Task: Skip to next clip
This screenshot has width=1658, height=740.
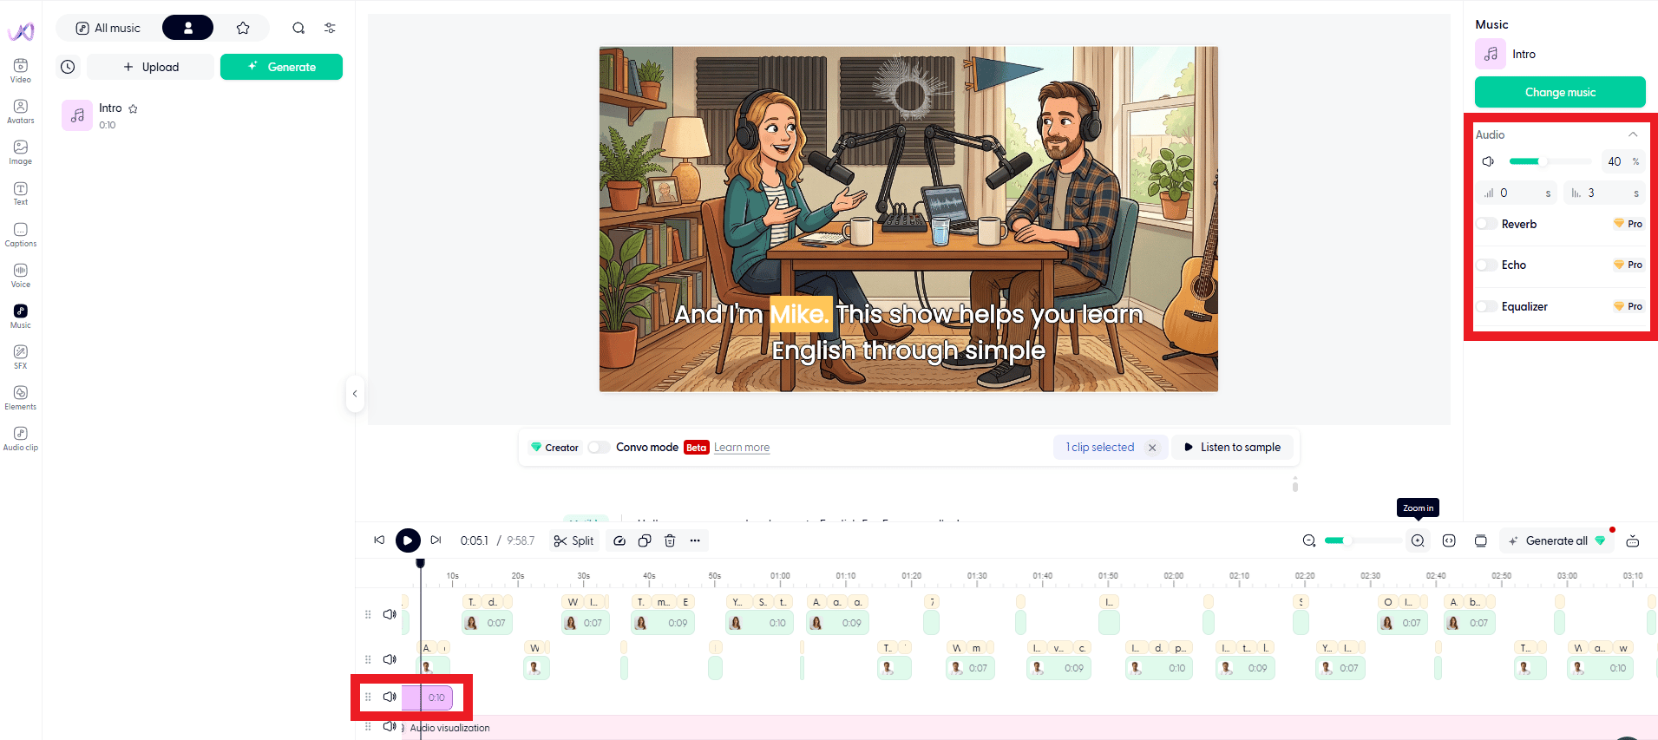Action: pyautogui.click(x=436, y=540)
